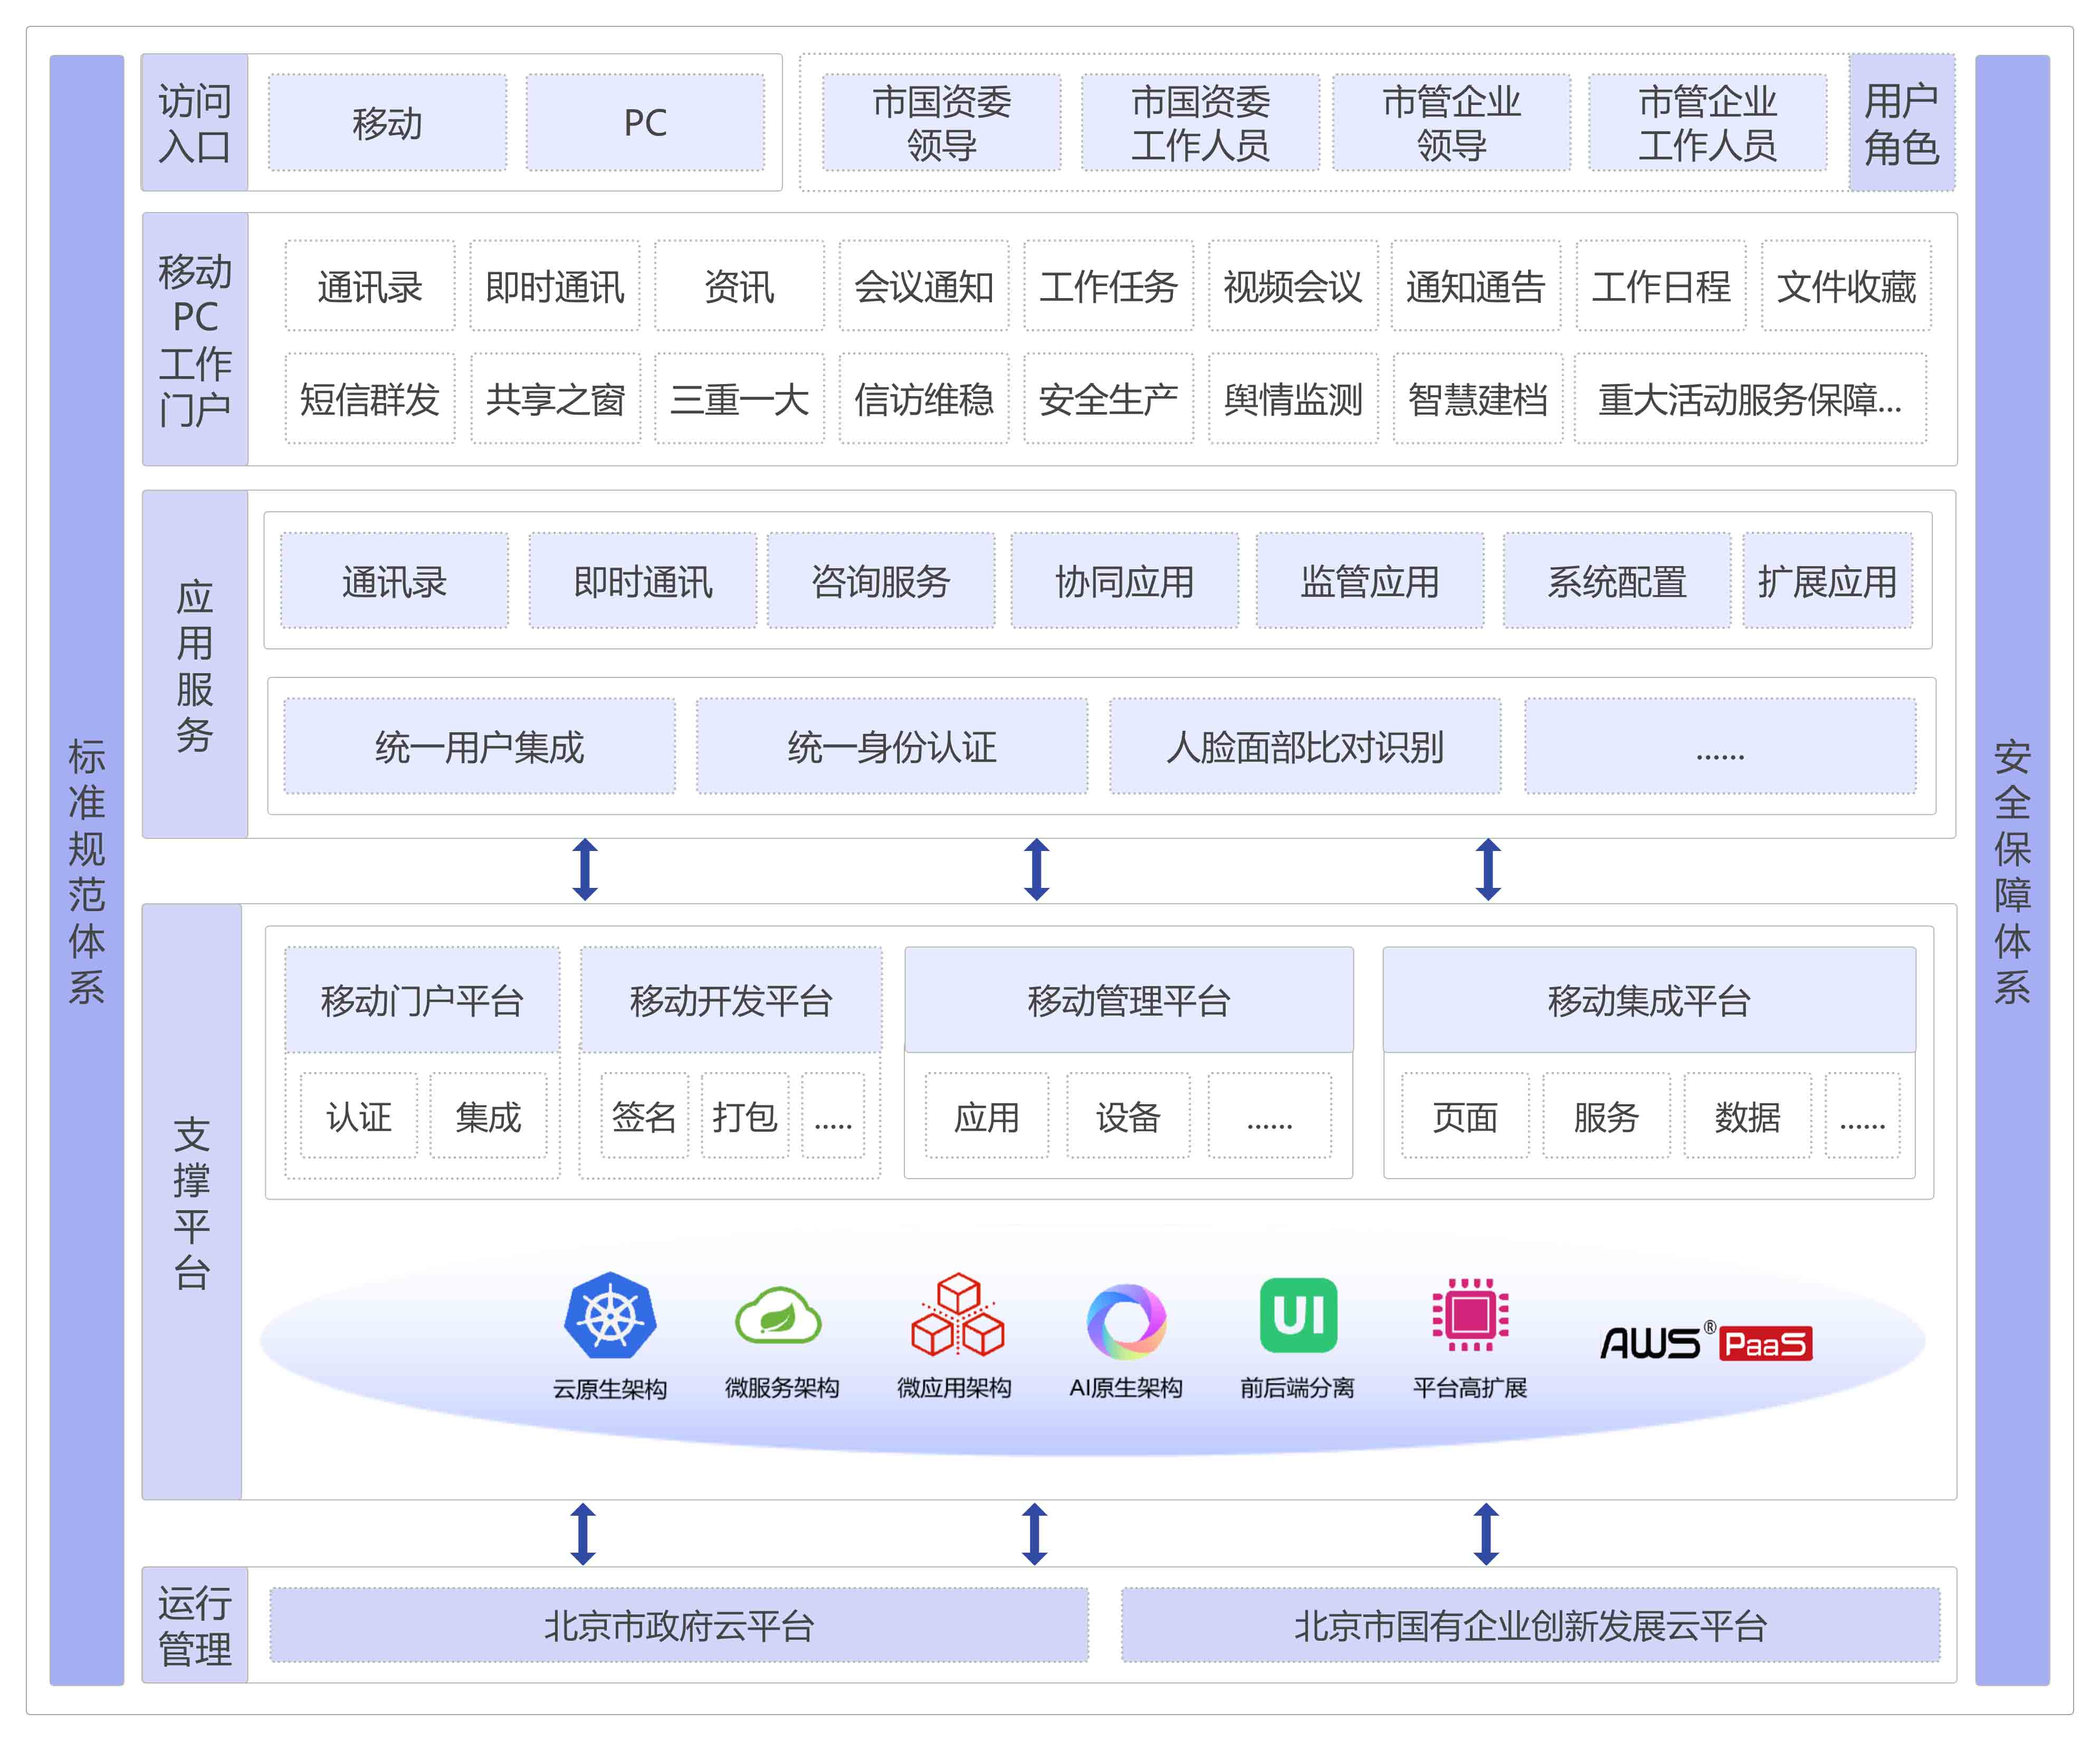Select the 移动 access entry box
The height and width of the screenshot is (1741, 2100).
click(387, 123)
